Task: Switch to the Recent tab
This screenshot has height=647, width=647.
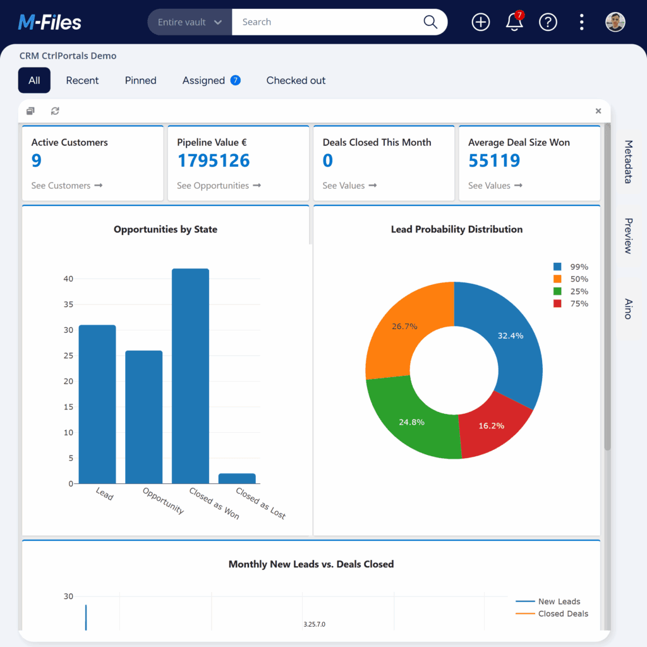Action: (x=82, y=80)
